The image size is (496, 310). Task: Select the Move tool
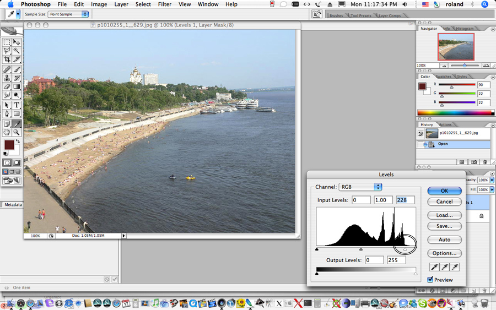[x=17, y=42]
